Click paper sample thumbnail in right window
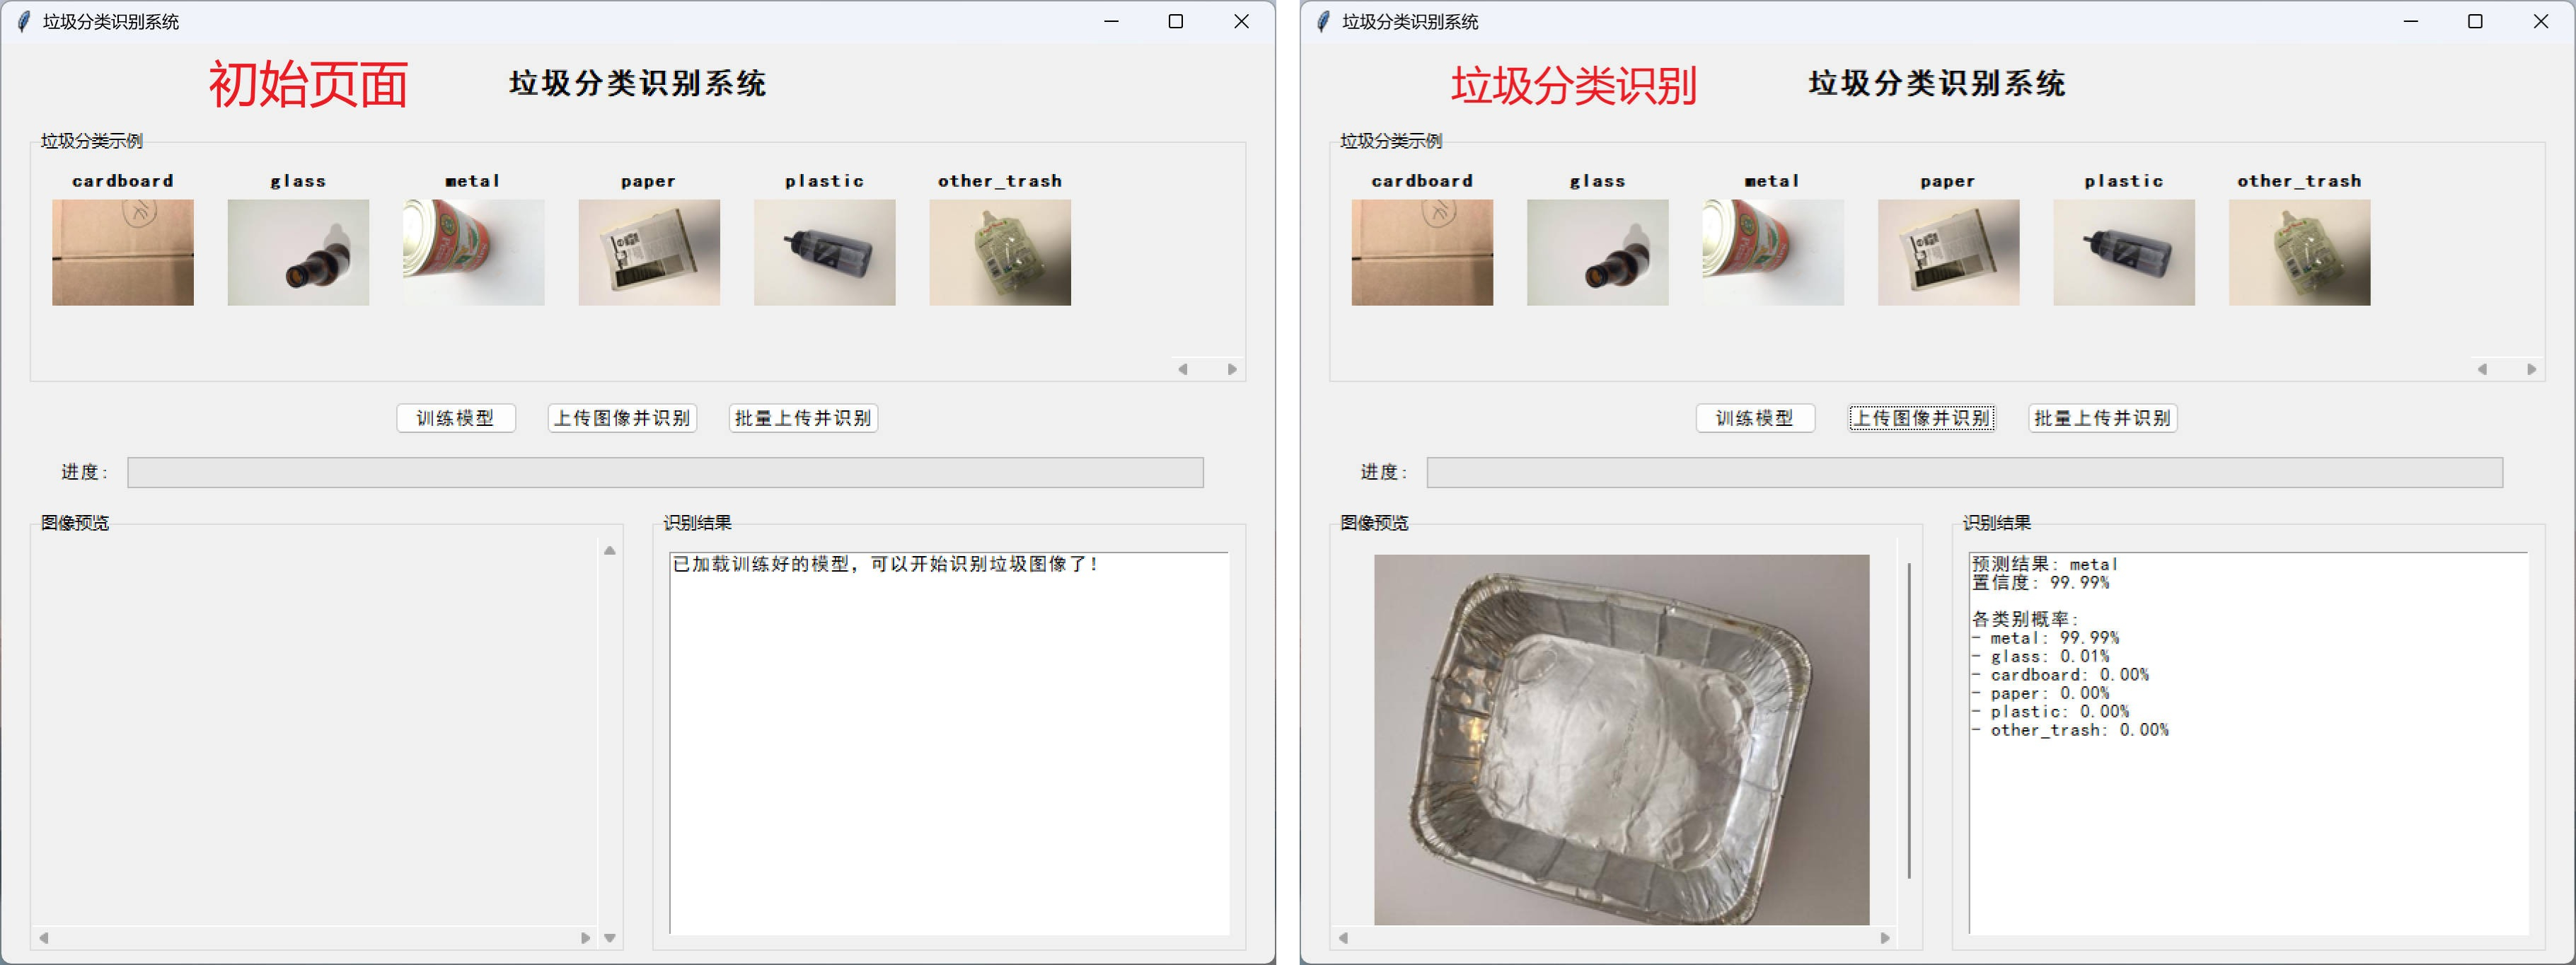 (x=1948, y=252)
